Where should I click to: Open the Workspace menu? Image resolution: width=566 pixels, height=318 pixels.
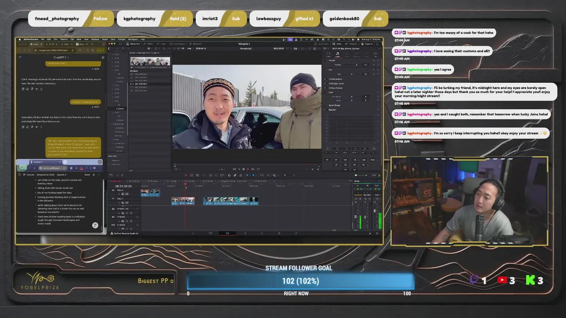tap(133, 39)
